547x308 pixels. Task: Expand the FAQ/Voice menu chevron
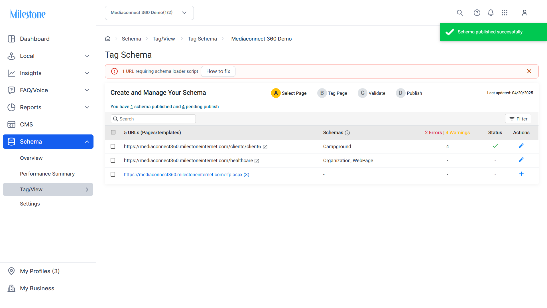(87, 90)
